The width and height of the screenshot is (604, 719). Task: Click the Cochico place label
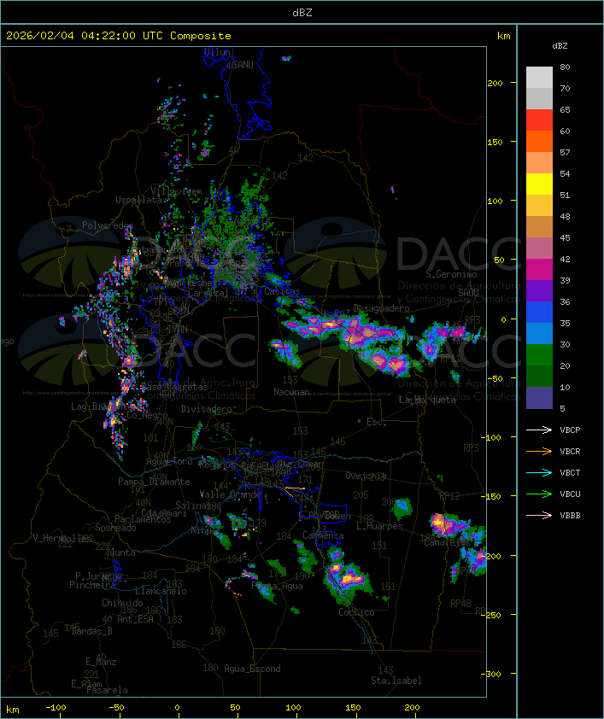pos(356,612)
